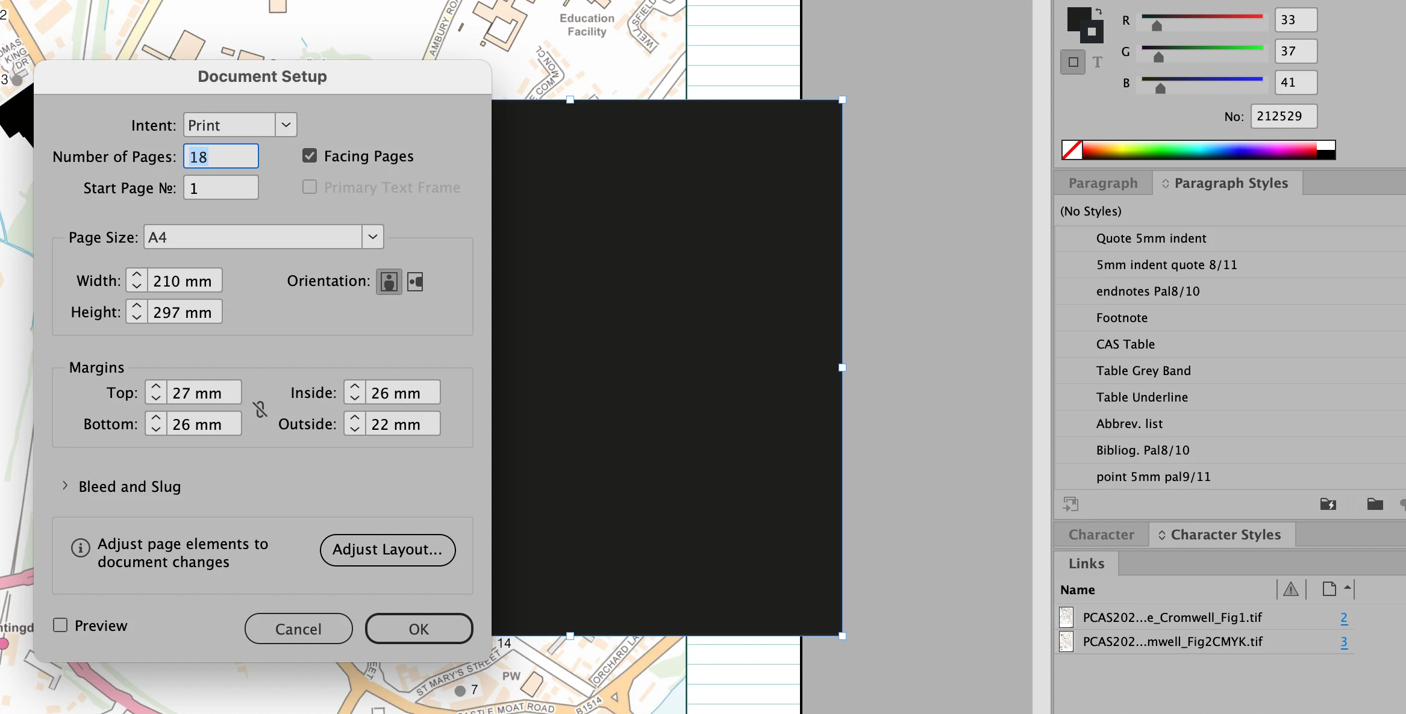Click the None swatch in color ramp
The width and height of the screenshot is (1406, 714).
point(1072,150)
